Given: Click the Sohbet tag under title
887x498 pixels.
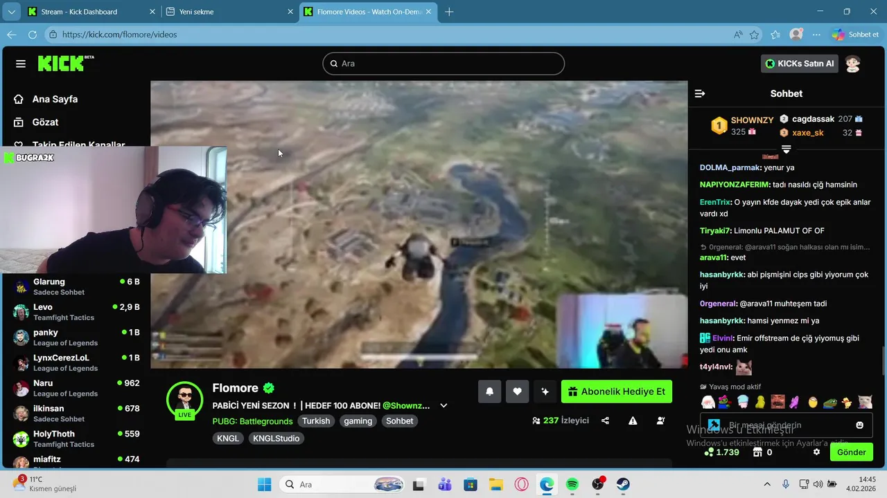Looking at the screenshot, I should (400, 421).
